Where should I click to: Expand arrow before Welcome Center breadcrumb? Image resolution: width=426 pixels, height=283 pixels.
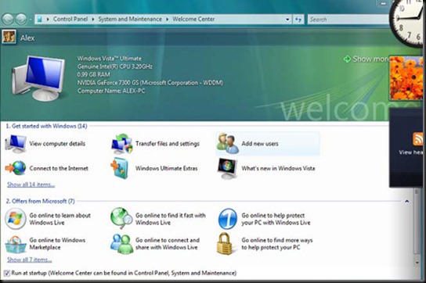(167, 20)
